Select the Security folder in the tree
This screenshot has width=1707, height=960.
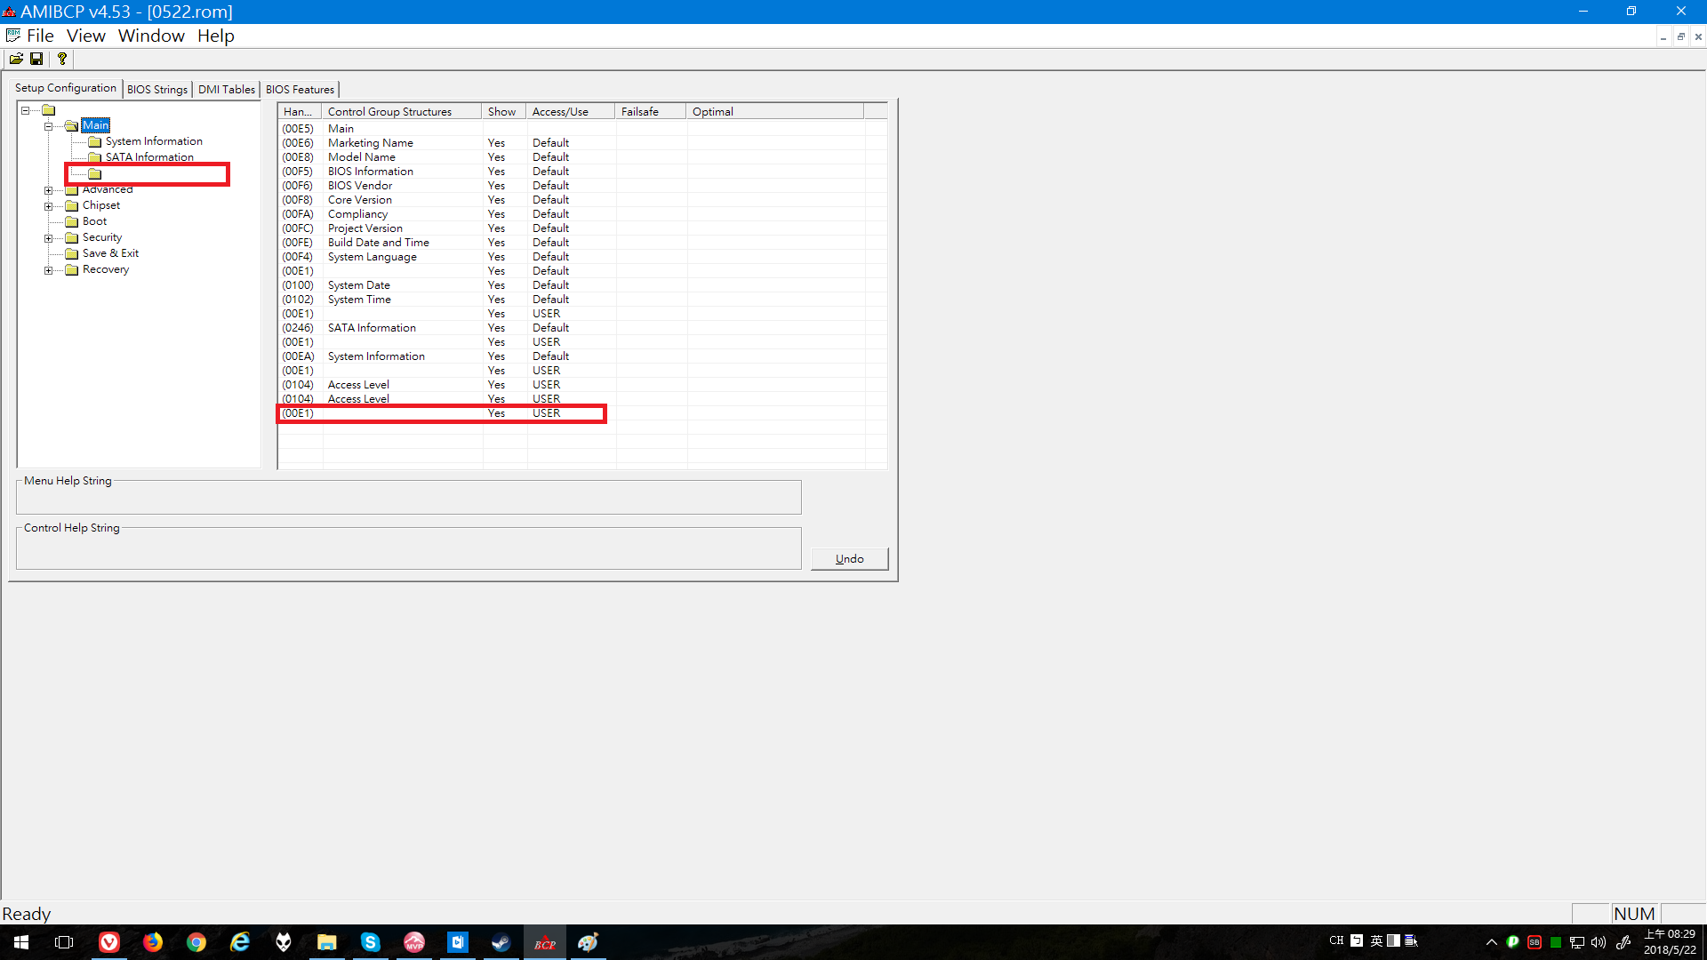coord(102,237)
